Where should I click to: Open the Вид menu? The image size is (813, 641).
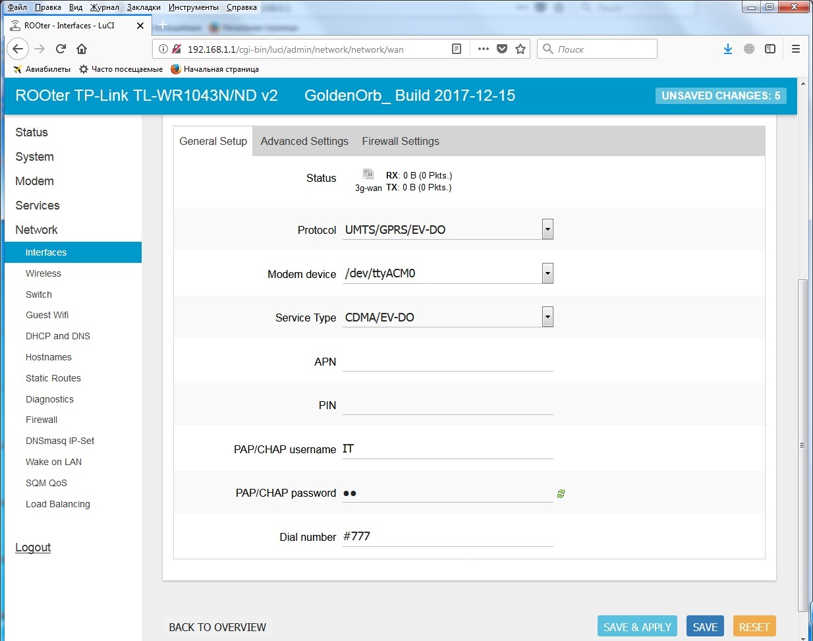(x=76, y=7)
